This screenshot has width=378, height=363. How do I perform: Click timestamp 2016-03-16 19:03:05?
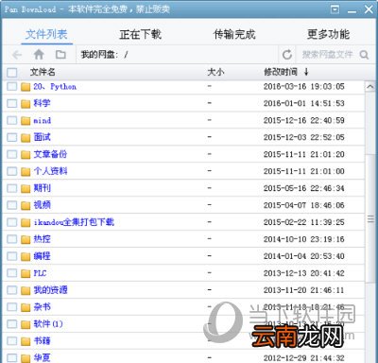pyautogui.click(x=304, y=86)
